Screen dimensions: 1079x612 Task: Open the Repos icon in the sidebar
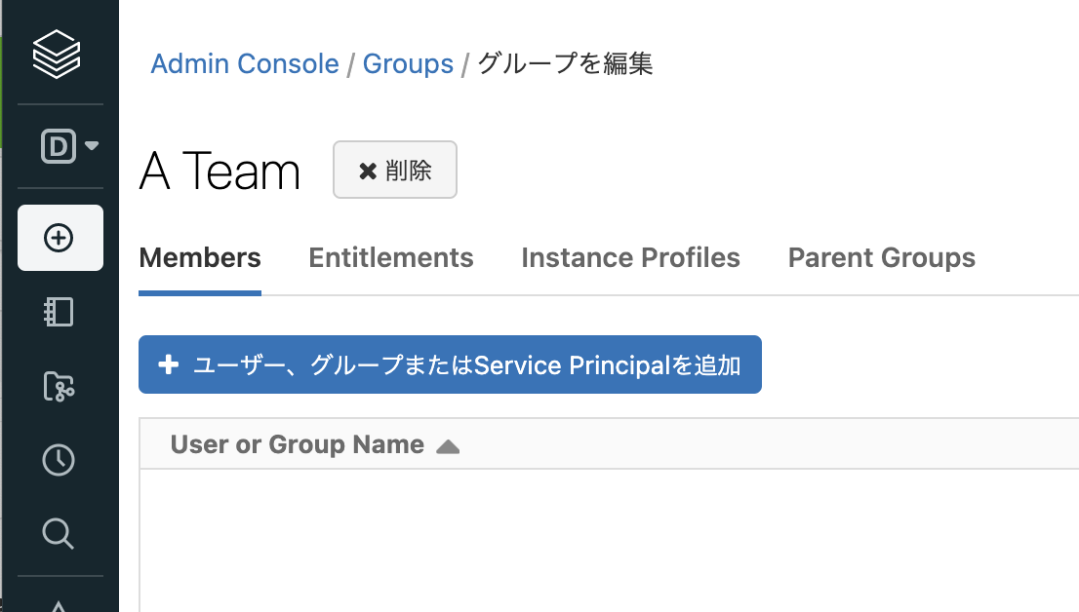click(59, 387)
